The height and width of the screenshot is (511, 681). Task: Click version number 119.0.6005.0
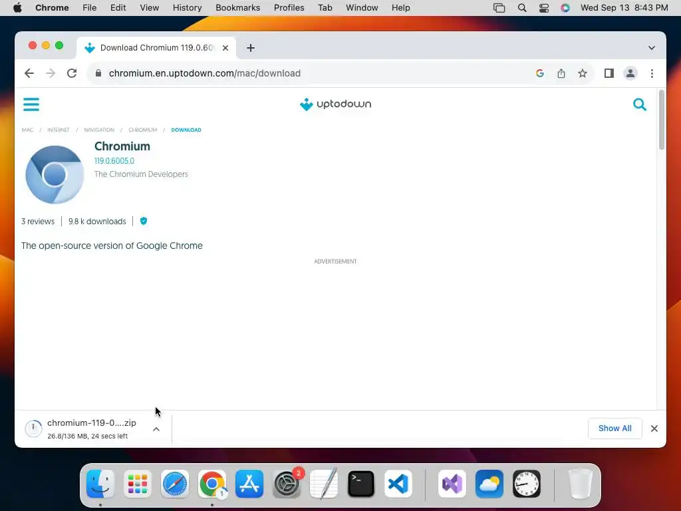[x=114, y=161]
